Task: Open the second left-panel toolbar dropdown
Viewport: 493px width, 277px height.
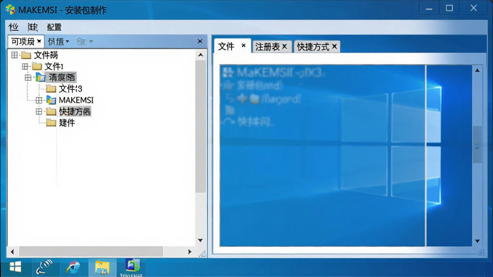Action: click(x=58, y=41)
